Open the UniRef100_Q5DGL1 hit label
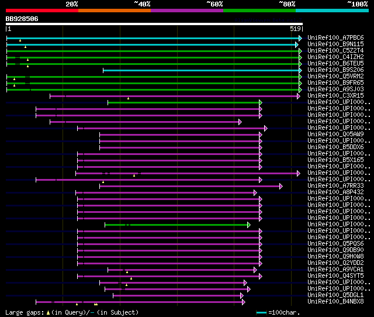This screenshot has width=374, height=317. pyautogui.click(x=335, y=295)
